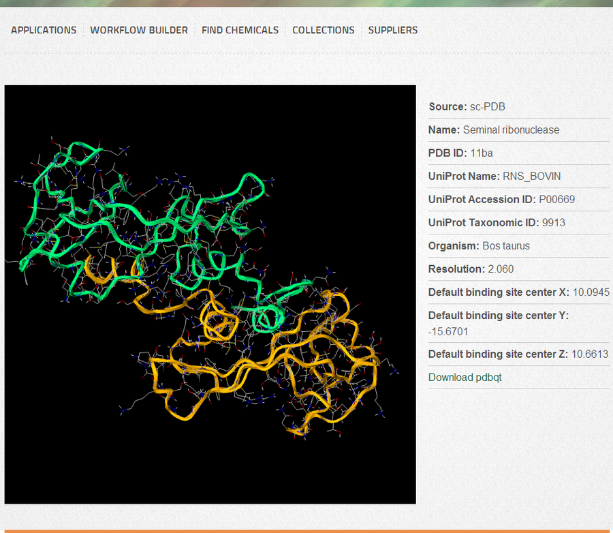Select the Organism Bos taurus text
The width and height of the screenshot is (613, 533).
(506, 246)
